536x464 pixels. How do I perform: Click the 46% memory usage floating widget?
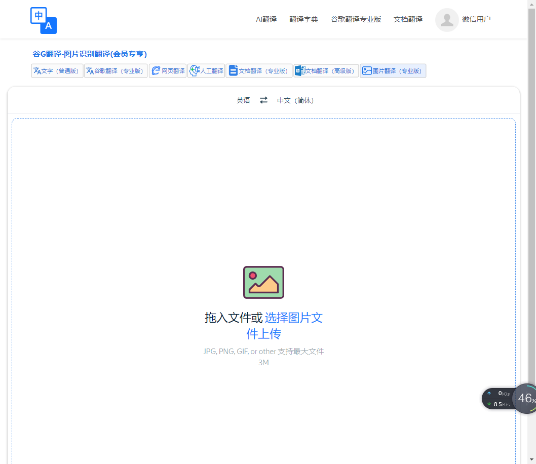point(526,398)
